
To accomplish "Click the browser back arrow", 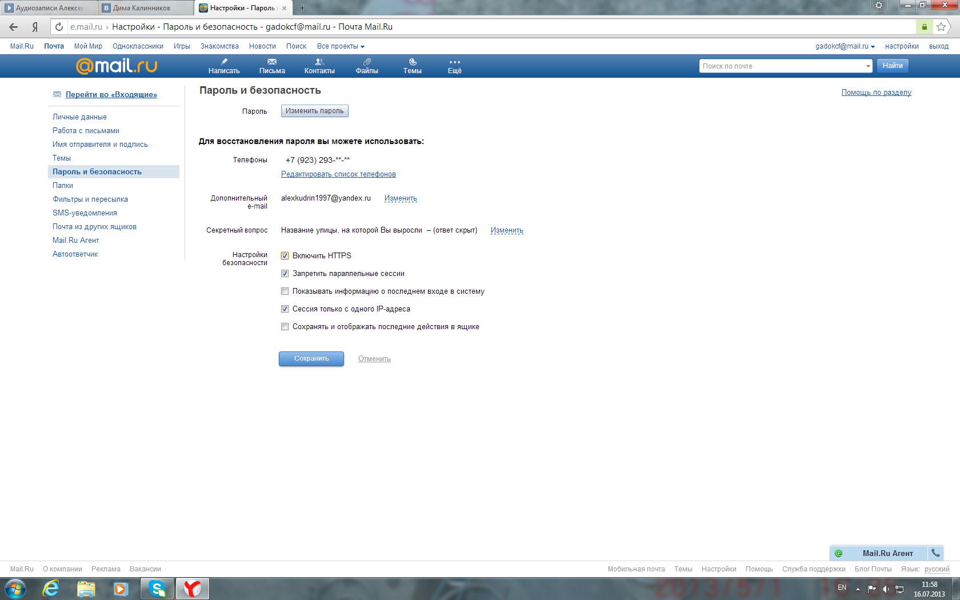I will [x=14, y=27].
